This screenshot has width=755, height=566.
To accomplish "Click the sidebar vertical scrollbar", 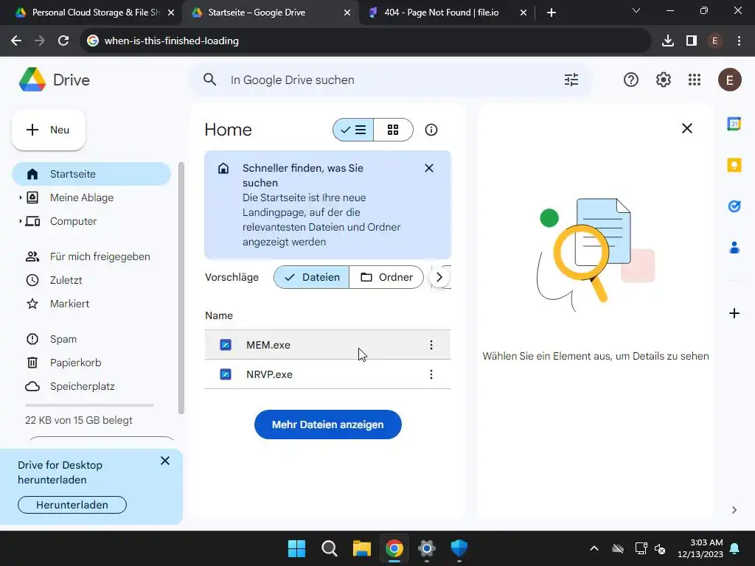I will [181, 288].
